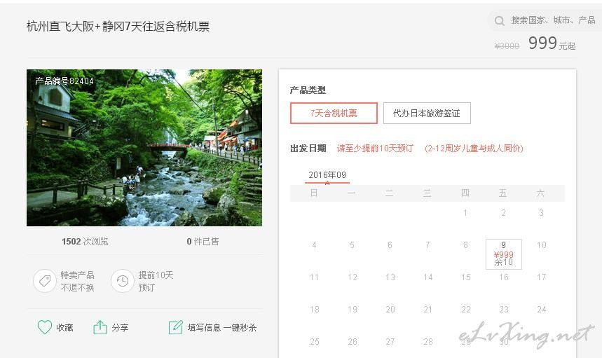This screenshot has height=358, width=602.
Task: Click the 1502 次浏览 view count
Action: [x=85, y=242]
